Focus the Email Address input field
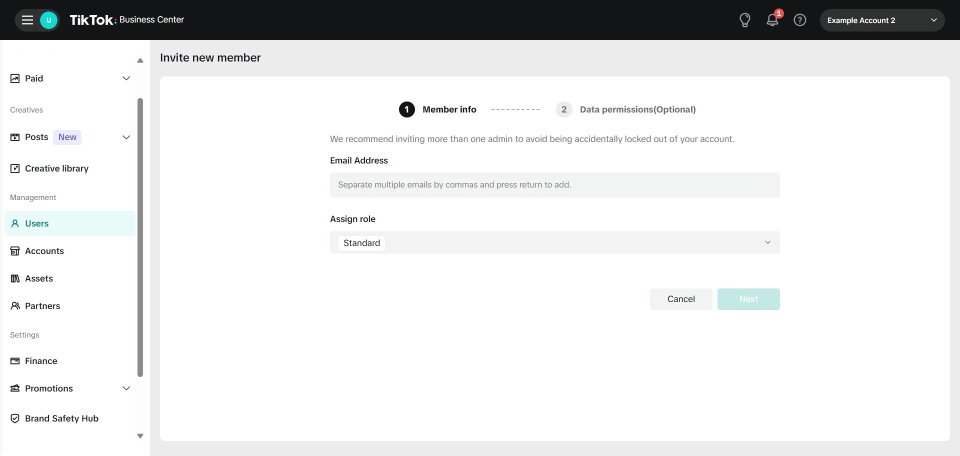The height and width of the screenshot is (456, 960). [x=554, y=185]
